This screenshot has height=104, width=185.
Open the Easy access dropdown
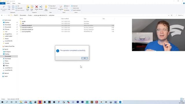(53, 8)
